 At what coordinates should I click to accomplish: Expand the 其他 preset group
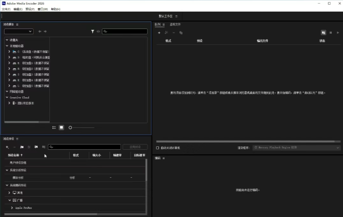point(9,193)
